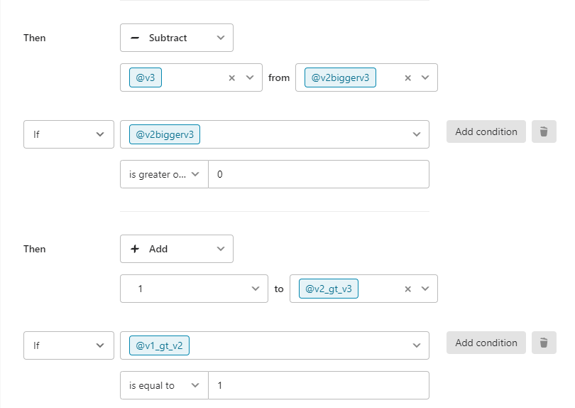Screen dimensions: 575x408
Task: Open the amount dropdown showing 1
Action: [194, 289]
